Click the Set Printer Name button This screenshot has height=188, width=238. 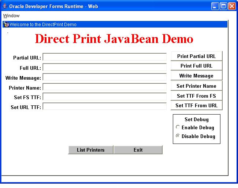click(x=196, y=86)
